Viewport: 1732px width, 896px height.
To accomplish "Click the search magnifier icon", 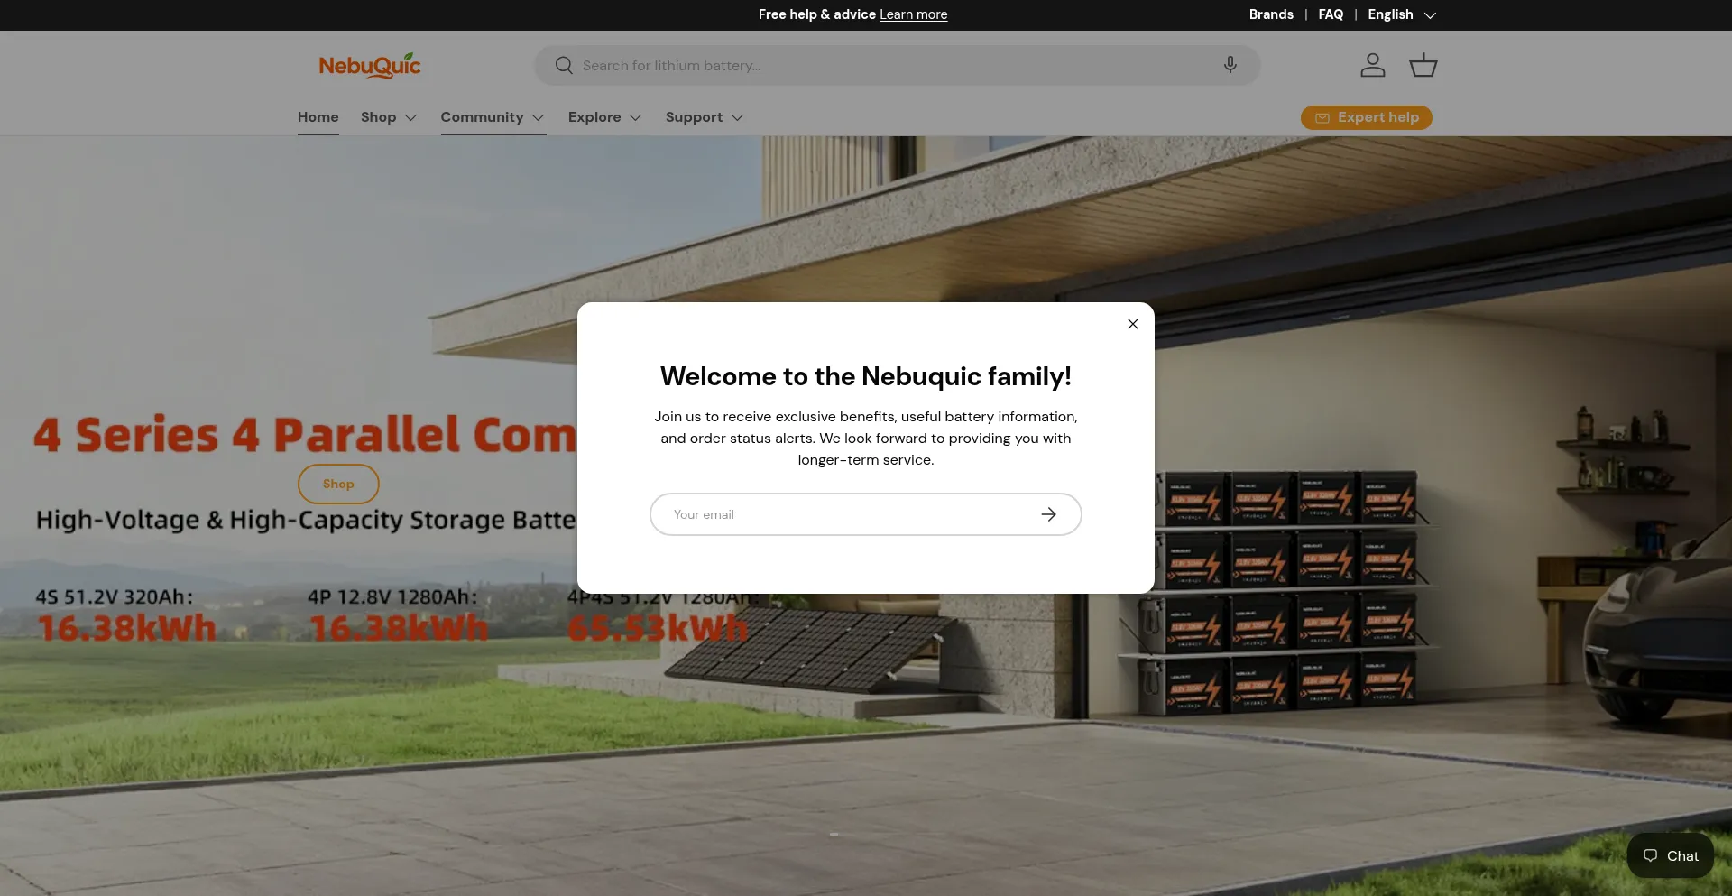I will [564, 66].
